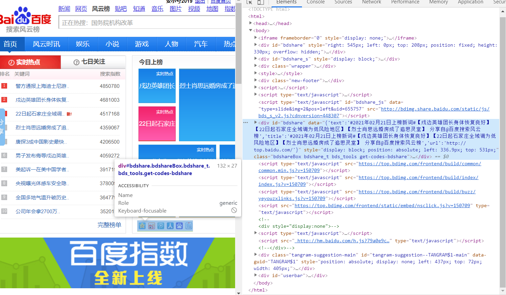Click the 百度指数 全新上线 banner
The width and height of the screenshot is (506, 295).
pos(118,263)
